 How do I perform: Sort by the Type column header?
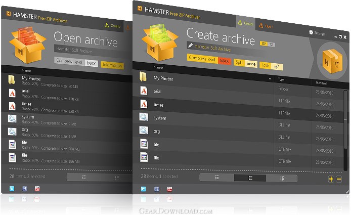pyautogui.click(x=281, y=79)
